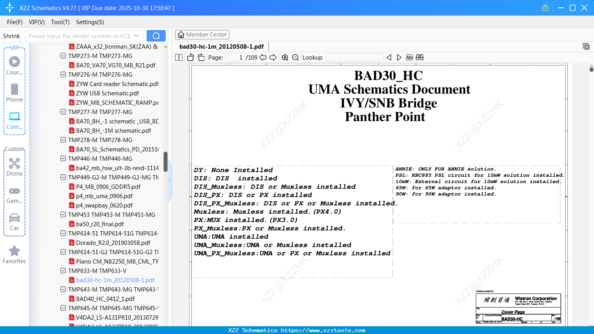Click the file tree scroll-up arrow

pyautogui.click(x=165, y=47)
